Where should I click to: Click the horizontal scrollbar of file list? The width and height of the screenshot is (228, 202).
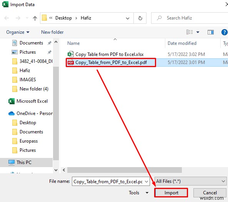click(x=125, y=170)
